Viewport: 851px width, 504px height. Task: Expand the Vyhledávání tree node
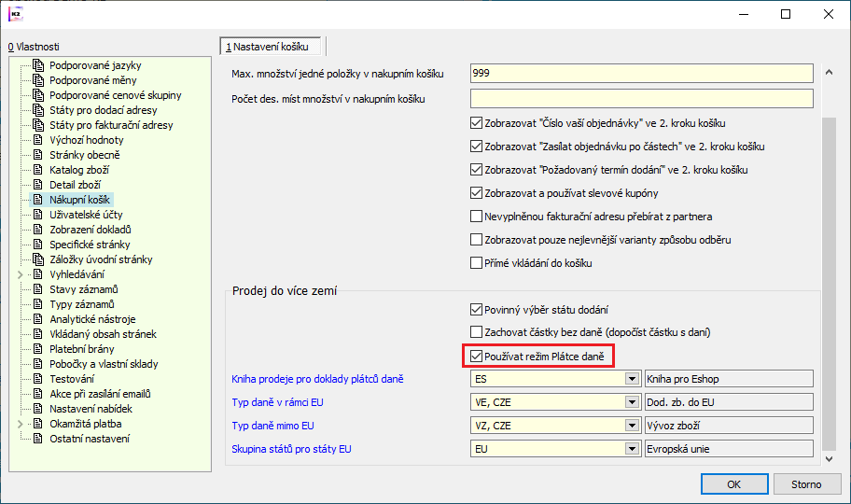point(21,274)
